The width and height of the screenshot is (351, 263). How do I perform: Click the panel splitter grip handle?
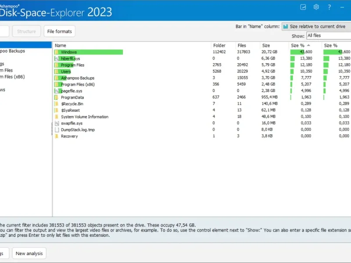coord(52,129)
